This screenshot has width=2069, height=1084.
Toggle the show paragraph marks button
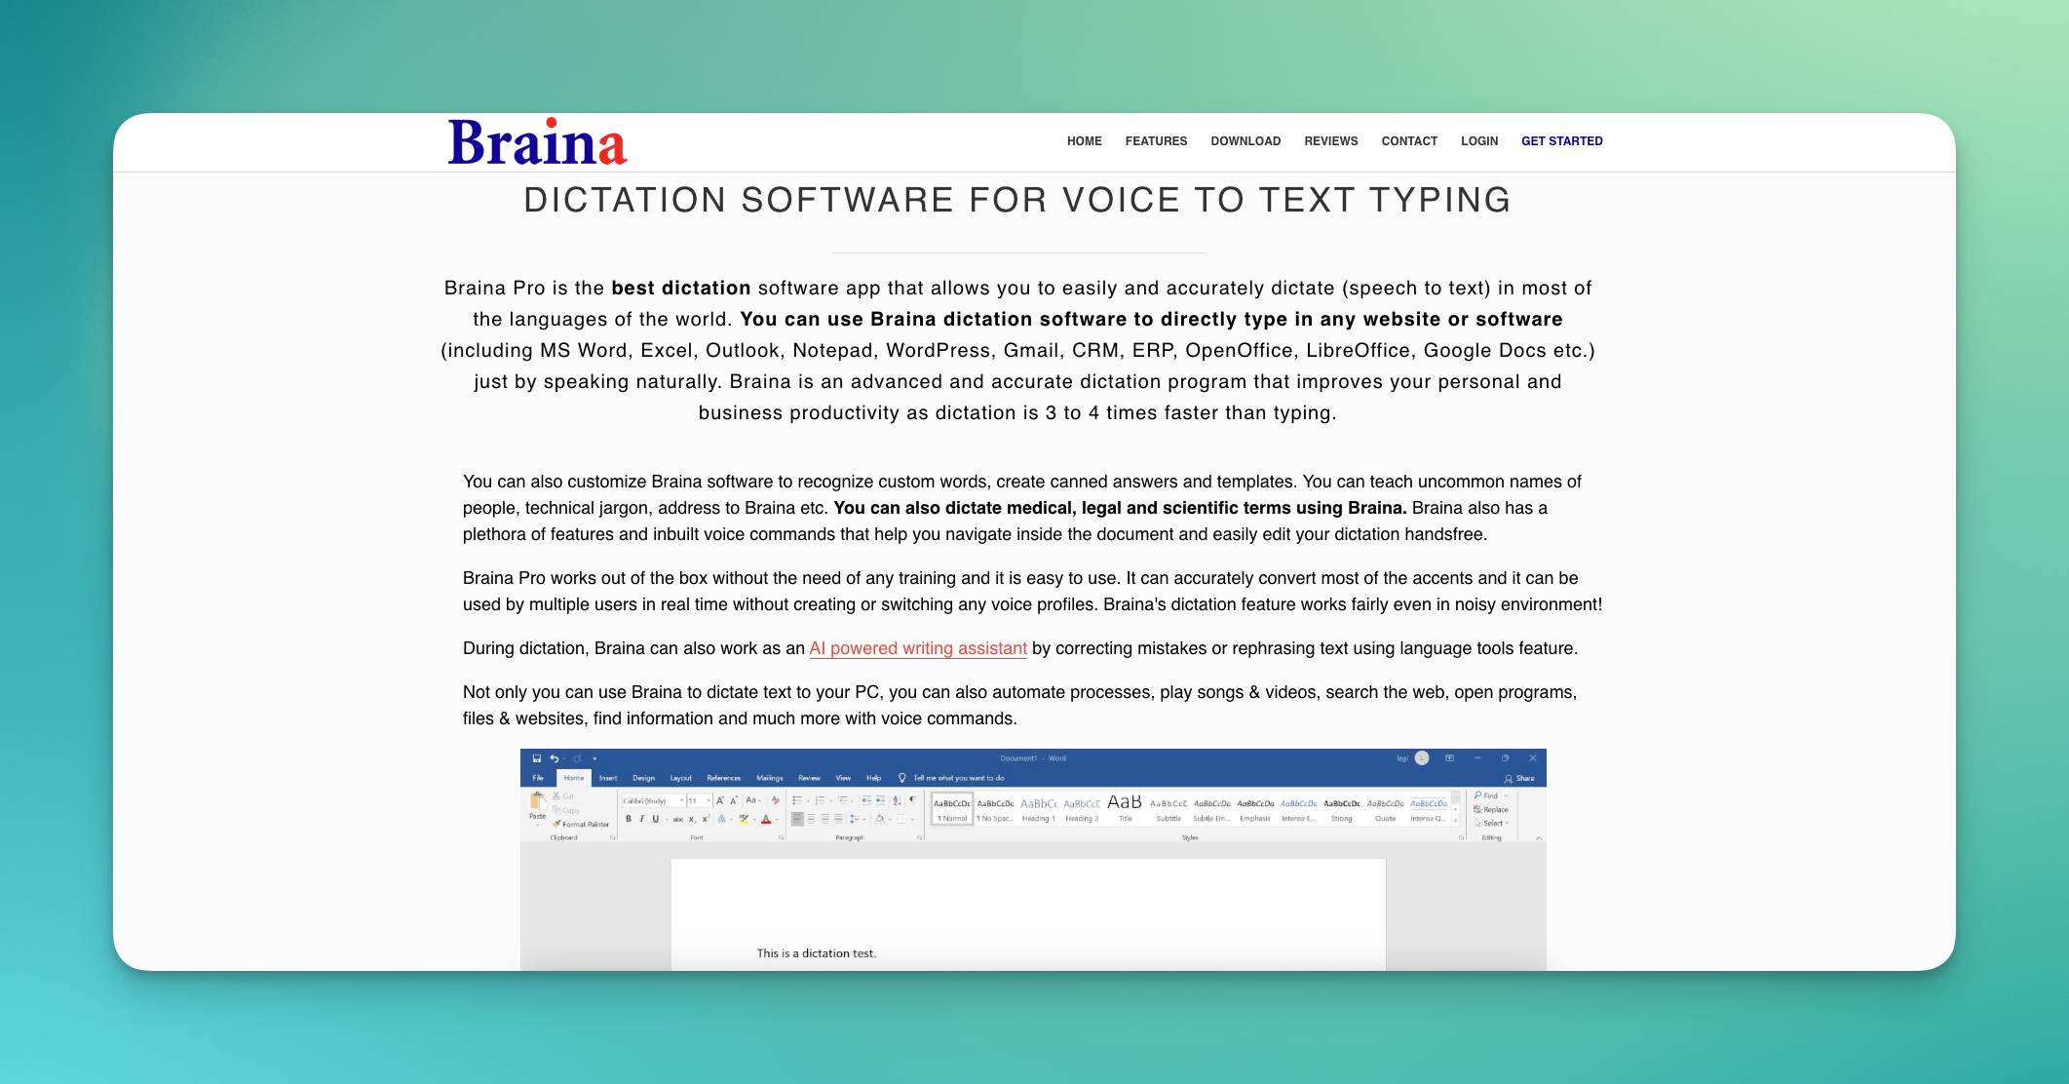point(912,799)
